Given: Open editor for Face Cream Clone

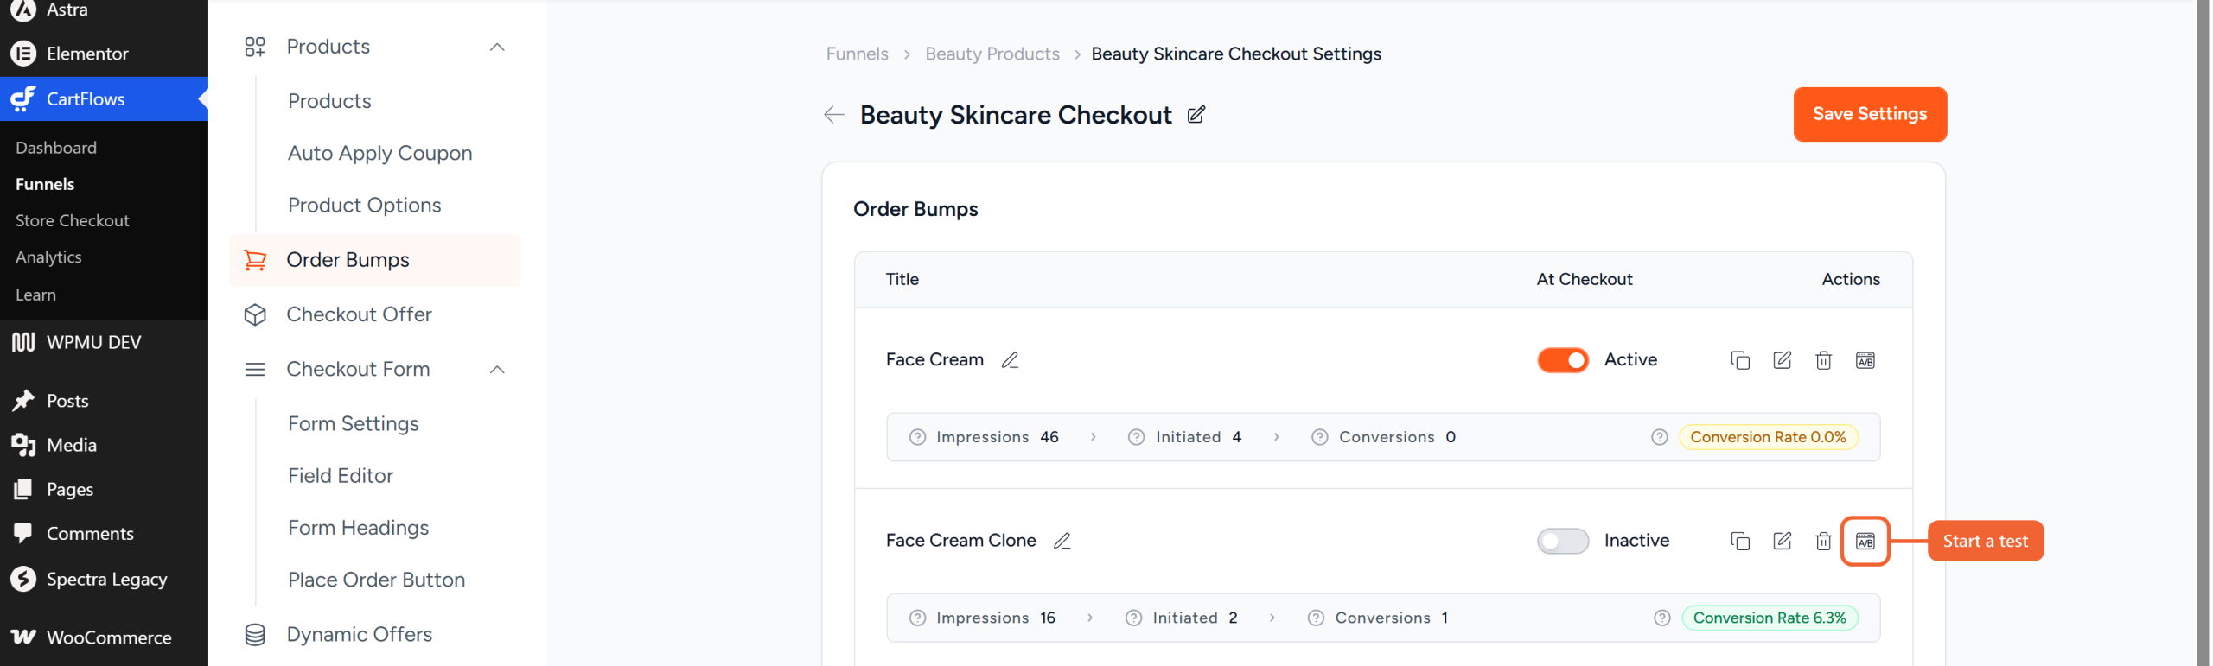Looking at the screenshot, I should [1782, 541].
